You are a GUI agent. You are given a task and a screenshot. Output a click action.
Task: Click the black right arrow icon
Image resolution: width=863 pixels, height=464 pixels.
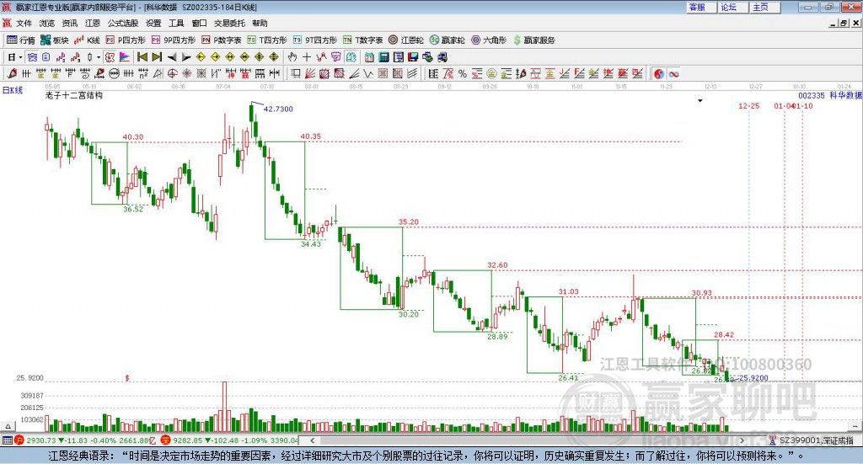point(186,57)
